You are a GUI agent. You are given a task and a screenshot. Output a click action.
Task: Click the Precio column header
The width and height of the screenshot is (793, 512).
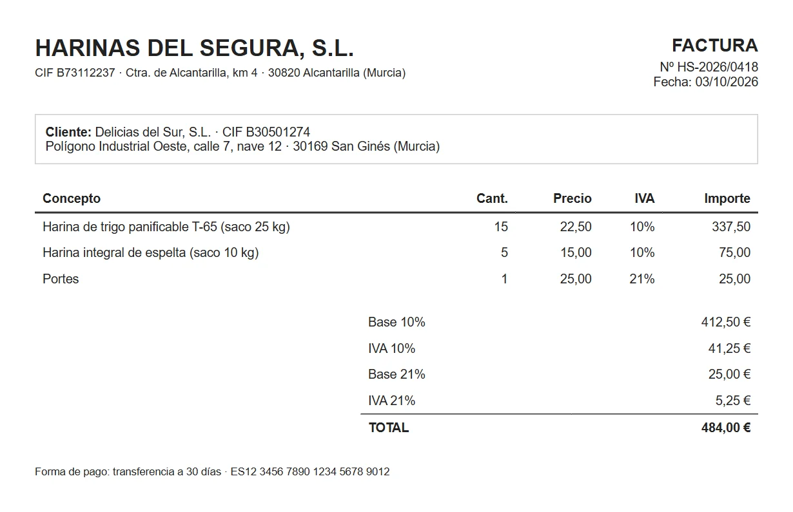tap(573, 198)
